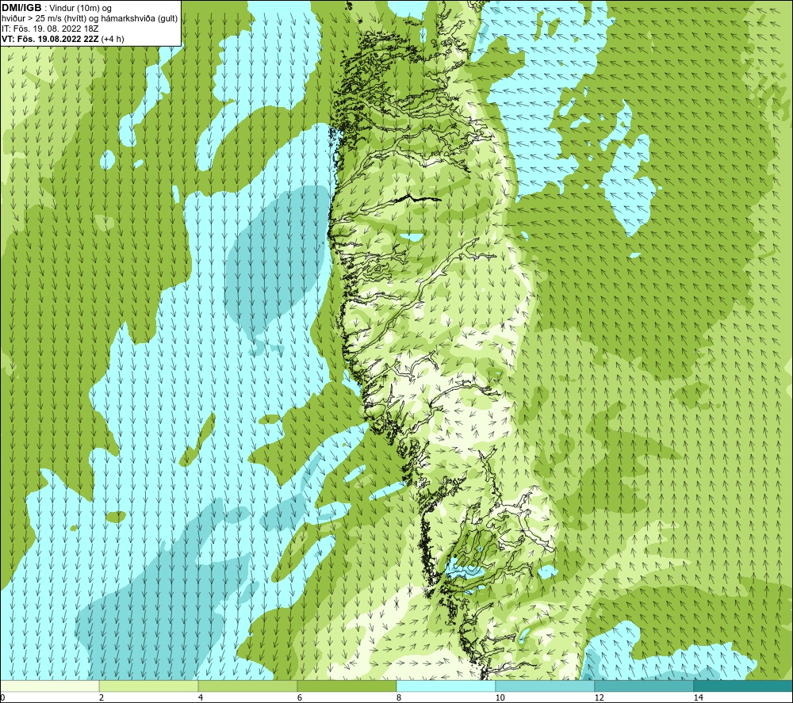The image size is (793, 703).
Task: Click the legend scale value '14'
Action: tap(698, 698)
